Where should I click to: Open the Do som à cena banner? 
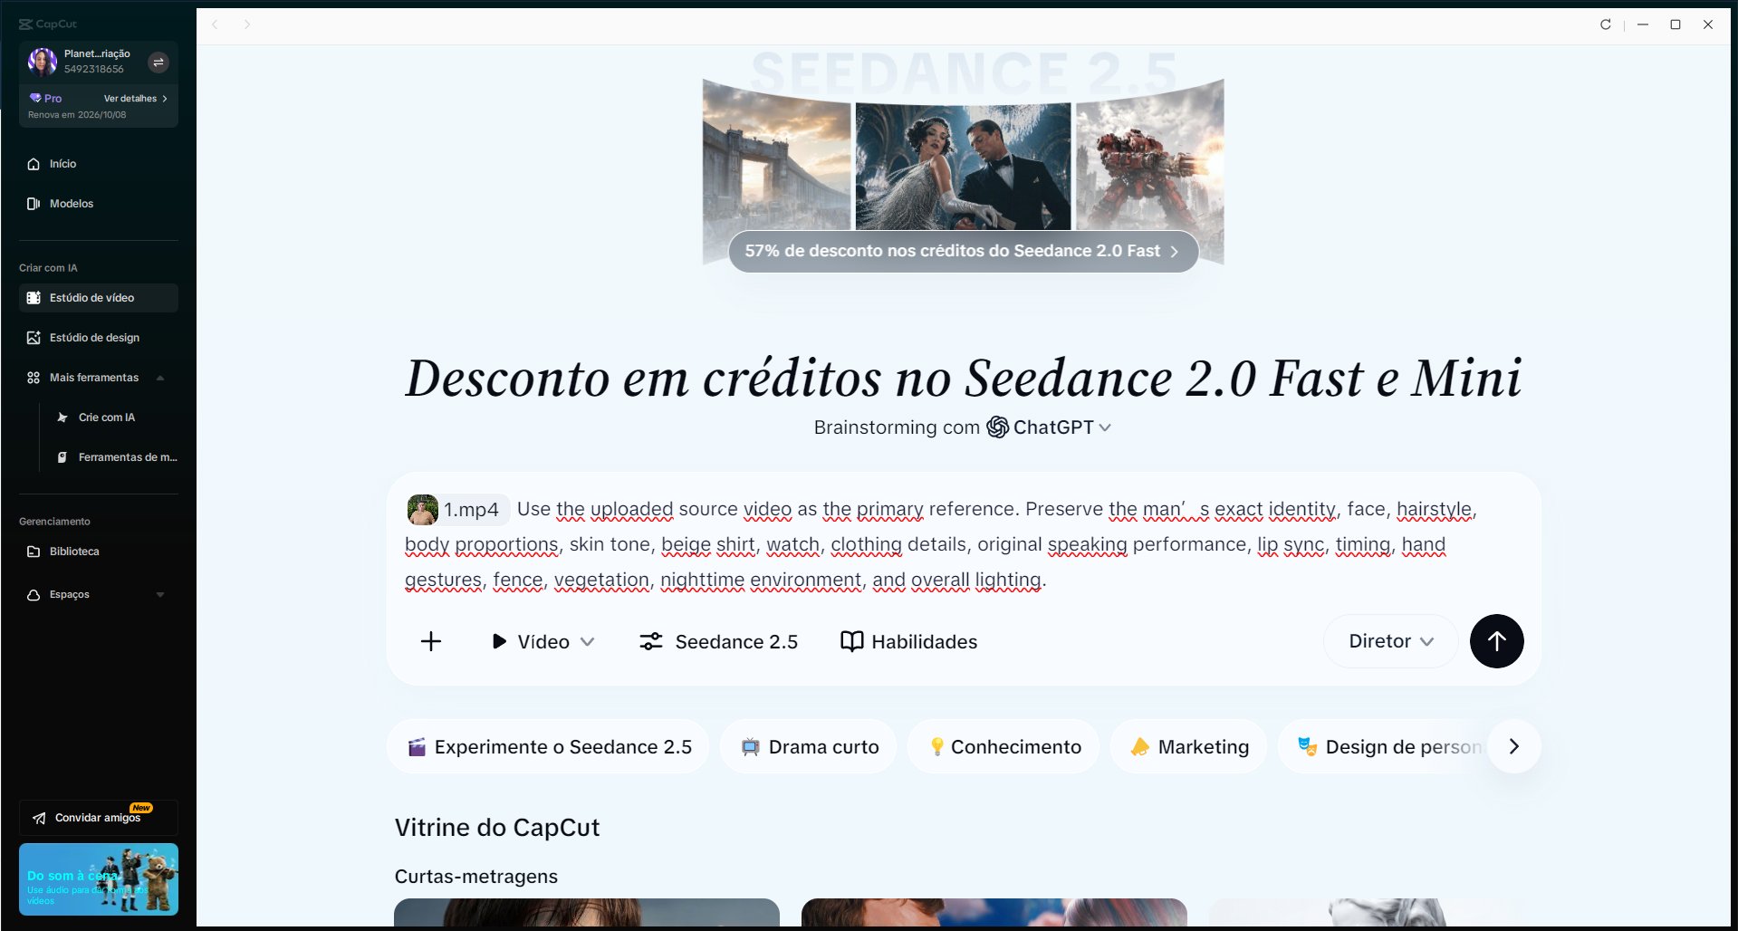pos(98,879)
